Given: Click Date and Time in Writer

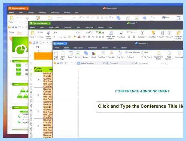Looking at the screenshot, I should coord(133,52).
